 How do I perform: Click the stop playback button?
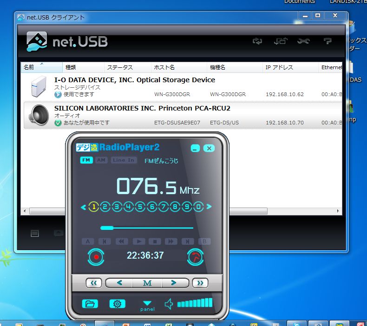coord(155,241)
